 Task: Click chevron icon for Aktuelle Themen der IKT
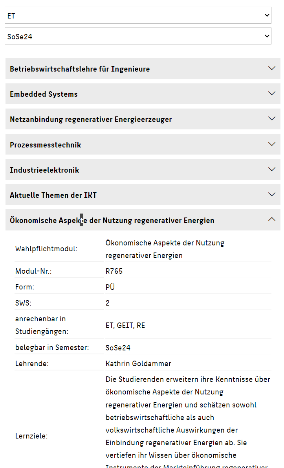271,194
